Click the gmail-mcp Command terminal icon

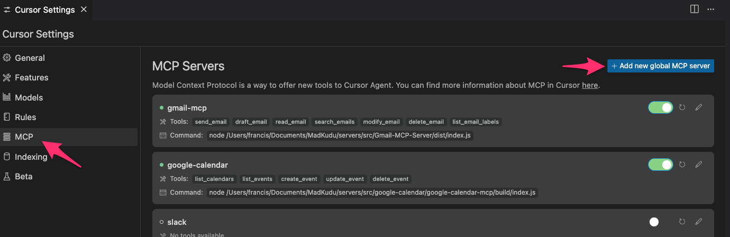pyautogui.click(x=163, y=135)
